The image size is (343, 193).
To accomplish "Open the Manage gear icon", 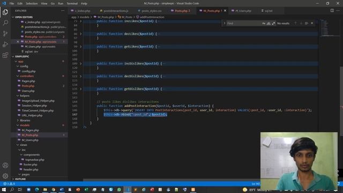I will pos(5,176).
